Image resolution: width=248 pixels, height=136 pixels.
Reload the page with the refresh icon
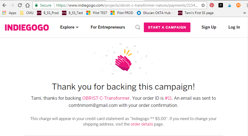click(20, 5)
